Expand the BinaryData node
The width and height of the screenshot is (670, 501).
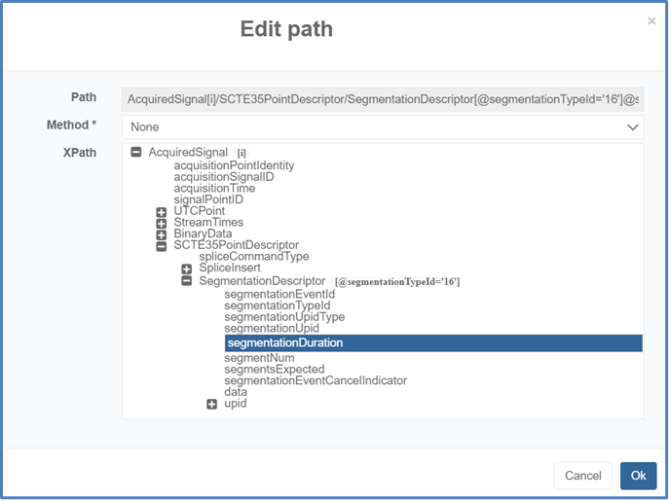pos(162,235)
